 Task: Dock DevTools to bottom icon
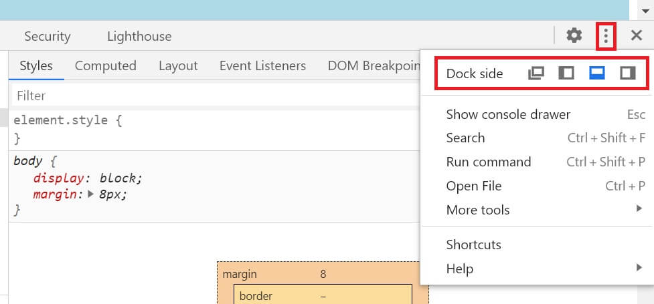[596, 73]
